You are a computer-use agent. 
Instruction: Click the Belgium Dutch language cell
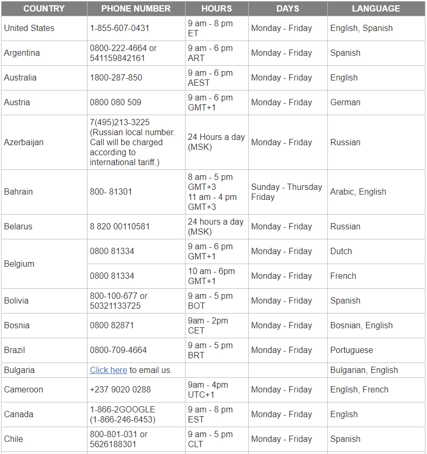click(341, 251)
